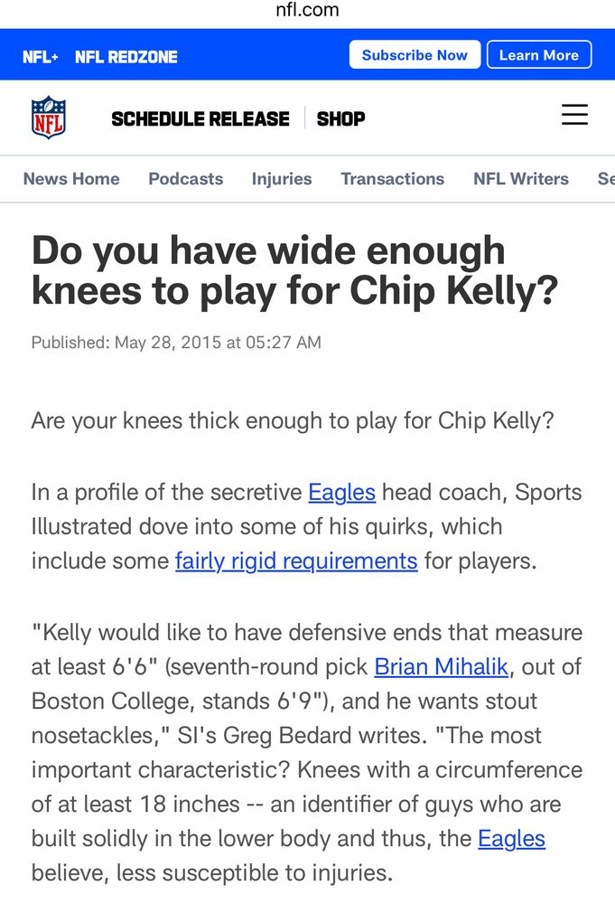615x904 pixels.
Task: Select the Podcasts tab
Action: point(185,179)
